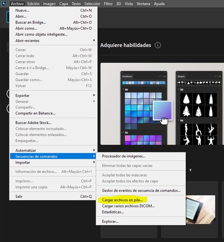Click the Adquiere habilidades heading
224x242 pixels.
pyautogui.click(x=126, y=45)
